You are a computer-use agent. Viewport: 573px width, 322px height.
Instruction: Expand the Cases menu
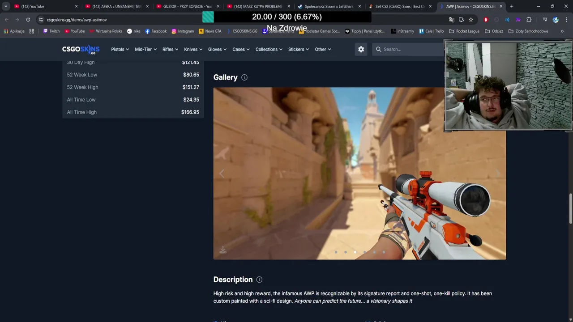pyautogui.click(x=241, y=49)
